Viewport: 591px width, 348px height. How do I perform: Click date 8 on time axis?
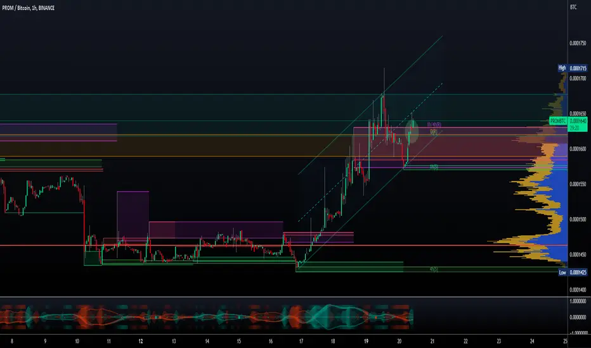pos(12,342)
